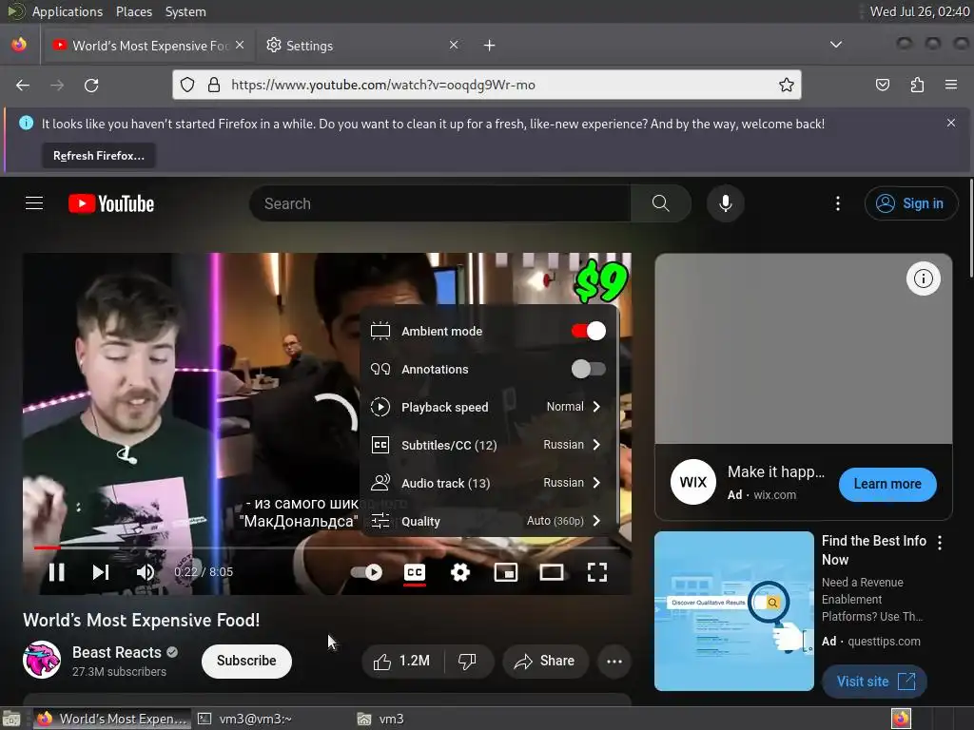Open options for Find the Best Info ad
The image size is (974, 730).
point(940,543)
